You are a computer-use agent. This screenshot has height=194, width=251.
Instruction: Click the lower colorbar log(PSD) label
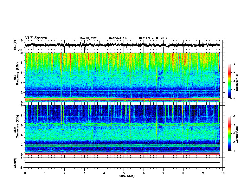[x=237, y=135]
